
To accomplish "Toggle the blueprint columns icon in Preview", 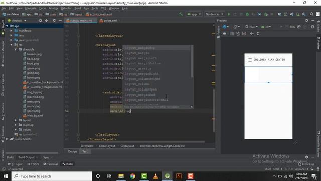I will (x=232, y=34).
